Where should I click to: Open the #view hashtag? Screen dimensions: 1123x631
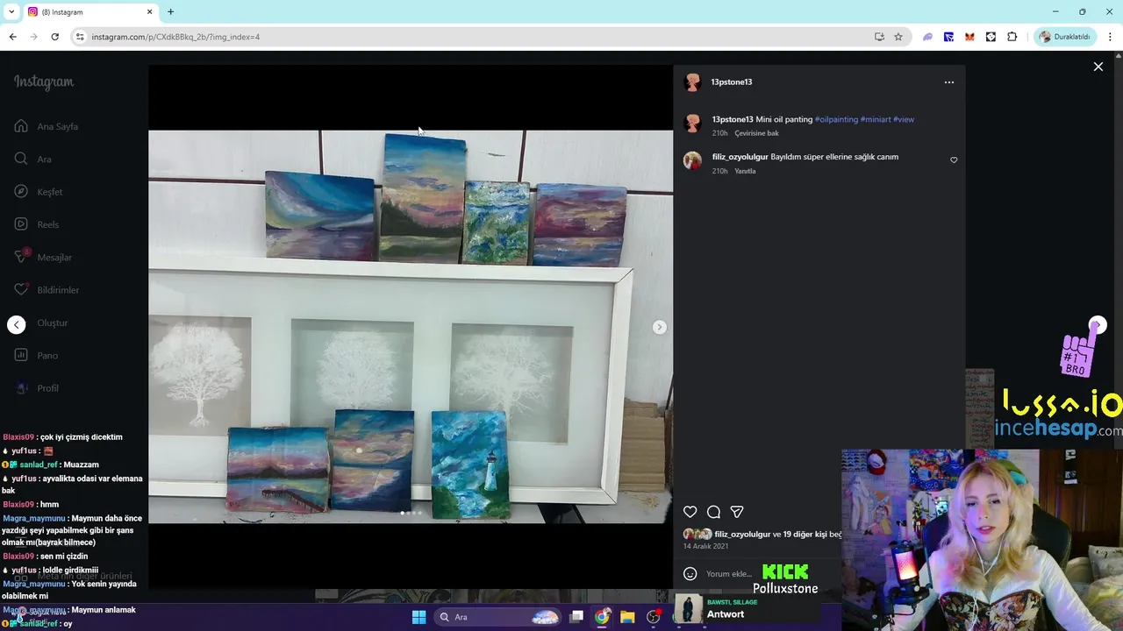point(904,119)
